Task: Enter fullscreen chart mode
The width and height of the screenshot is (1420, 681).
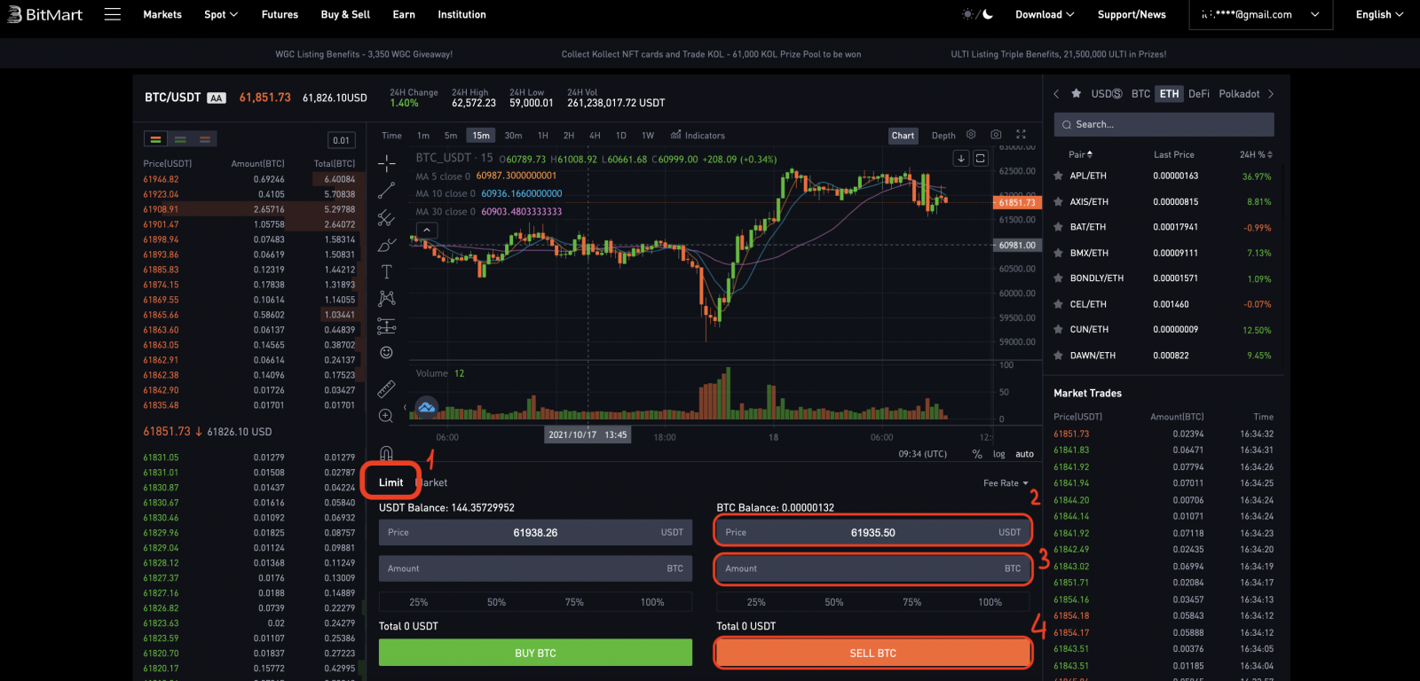Action: [1021, 135]
